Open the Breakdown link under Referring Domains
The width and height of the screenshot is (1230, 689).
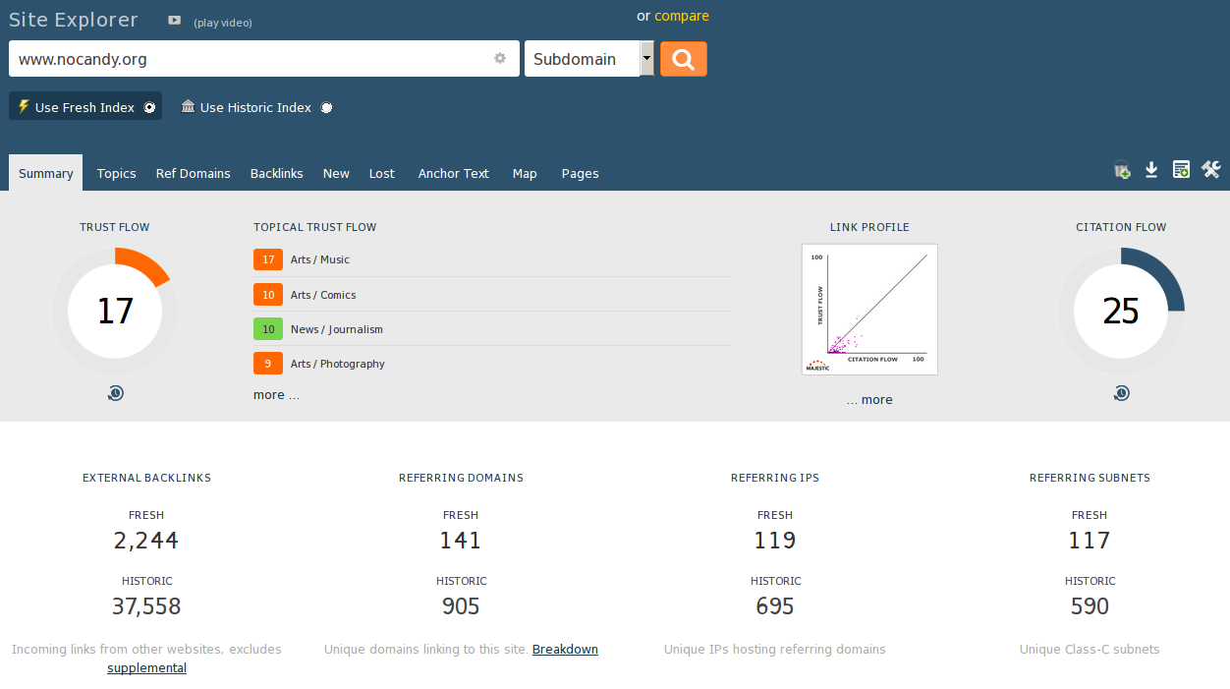coord(565,650)
